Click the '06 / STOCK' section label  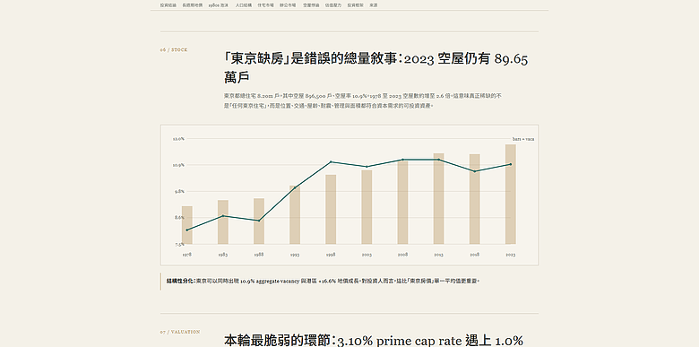click(x=174, y=50)
